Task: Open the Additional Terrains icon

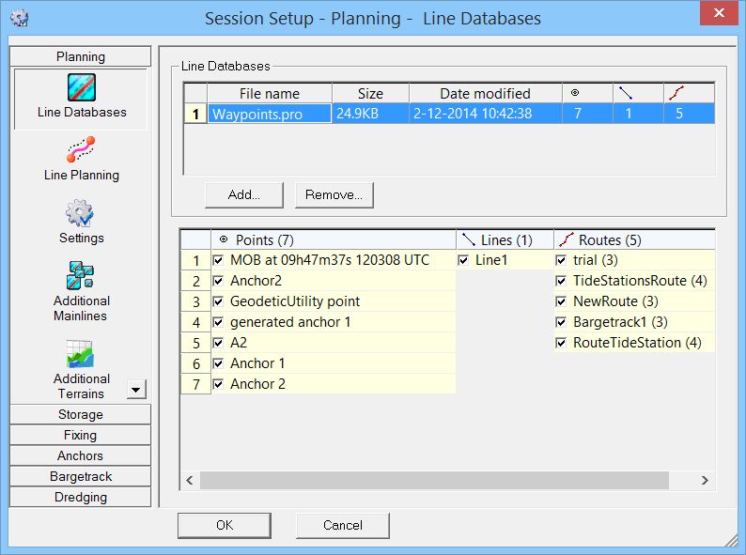Action: pos(82,354)
